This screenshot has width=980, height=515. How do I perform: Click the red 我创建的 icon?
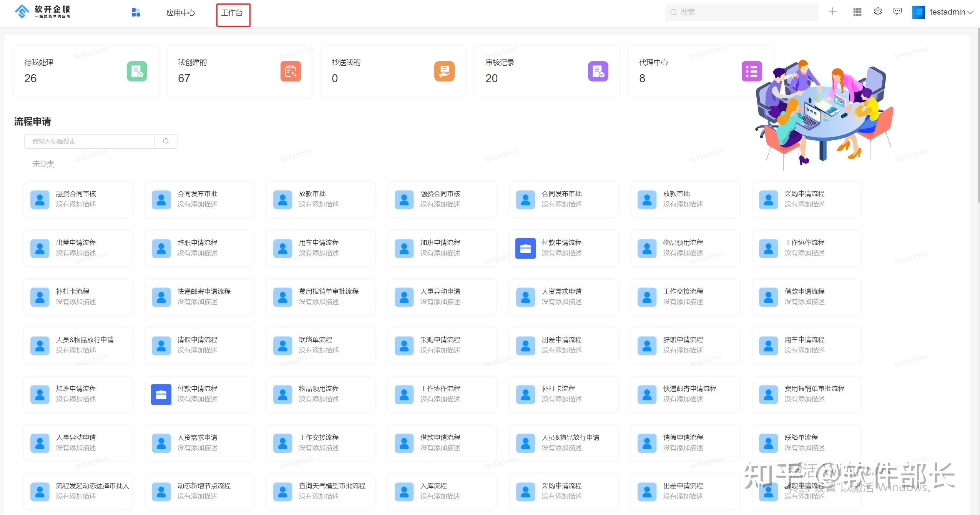(291, 71)
